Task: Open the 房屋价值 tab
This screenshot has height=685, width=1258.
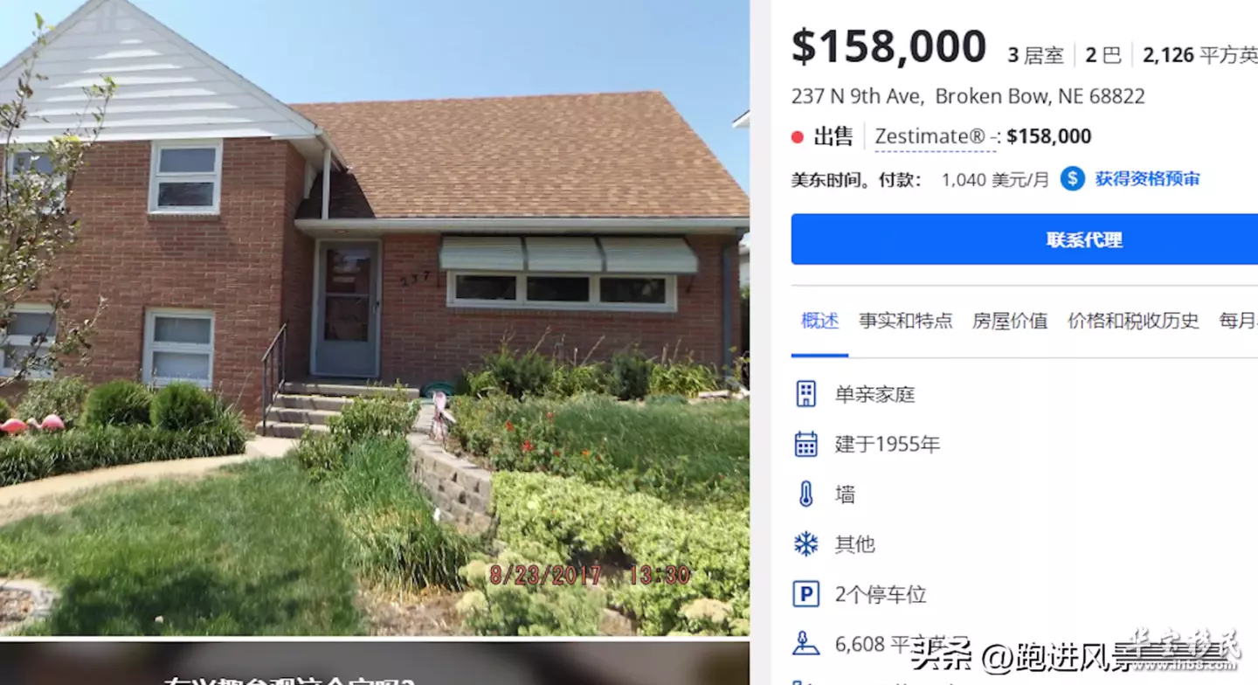Action: click(1010, 321)
